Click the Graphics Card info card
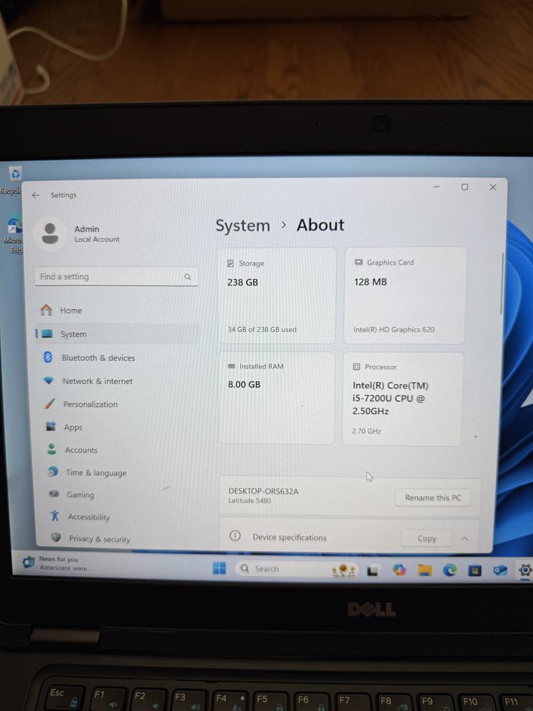Screen dimensions: 533x711 click(405, 295)
